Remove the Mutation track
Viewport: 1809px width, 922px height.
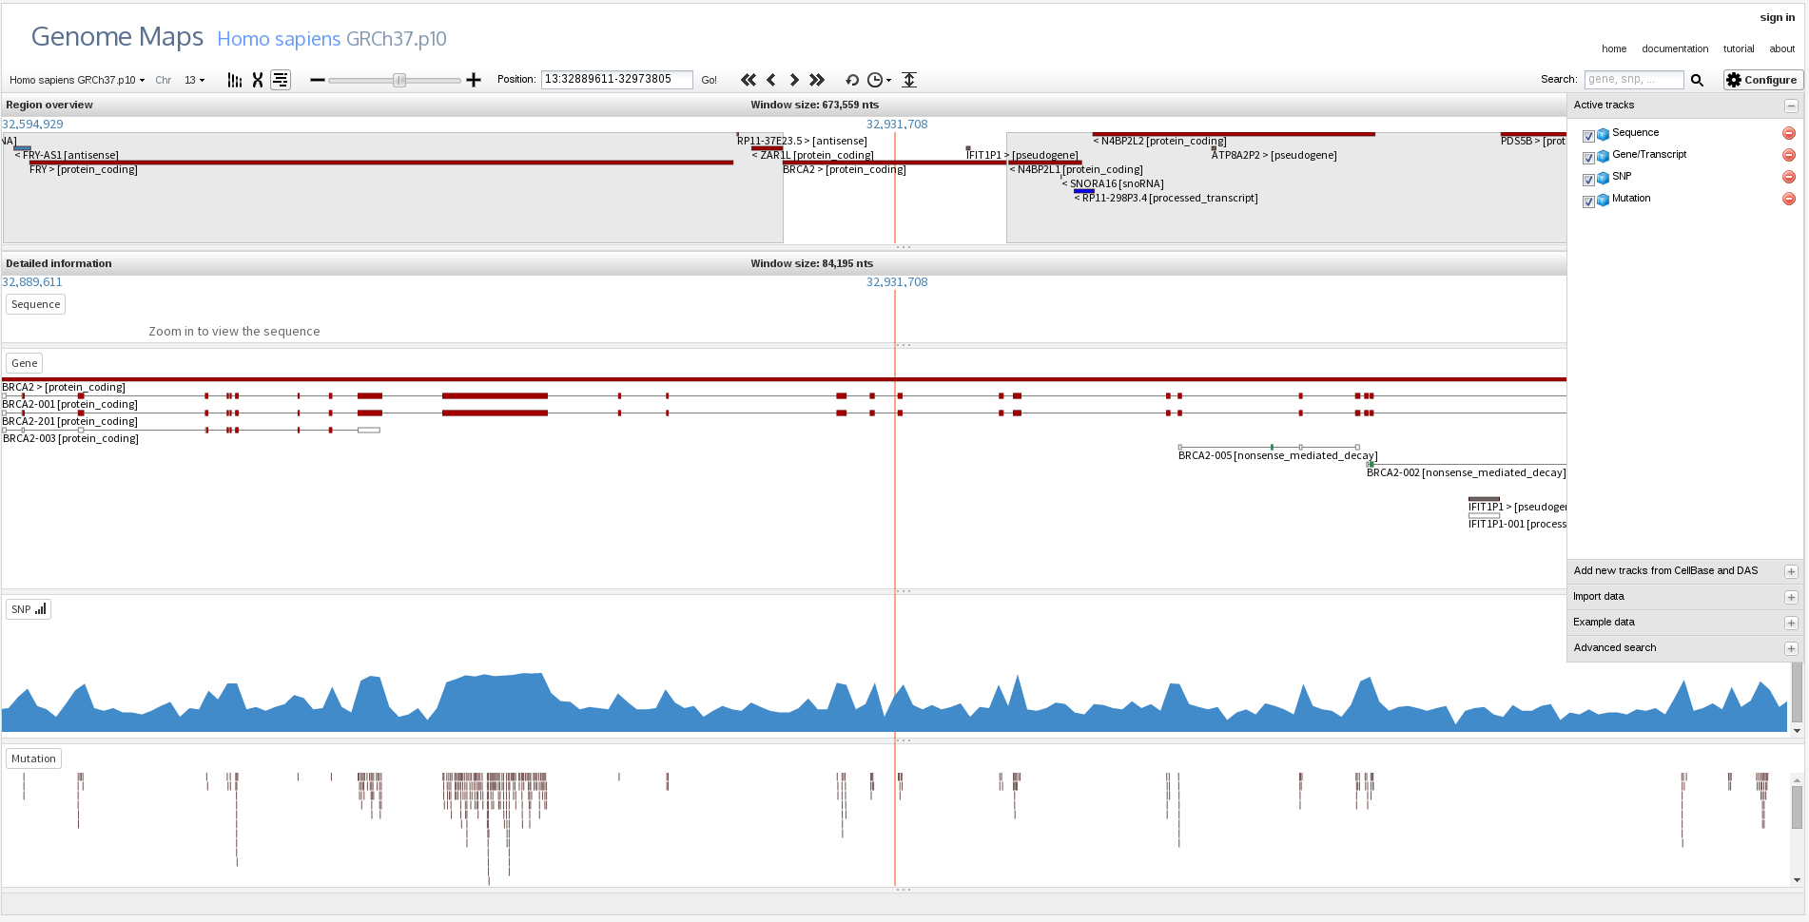tap(1788, 199)
